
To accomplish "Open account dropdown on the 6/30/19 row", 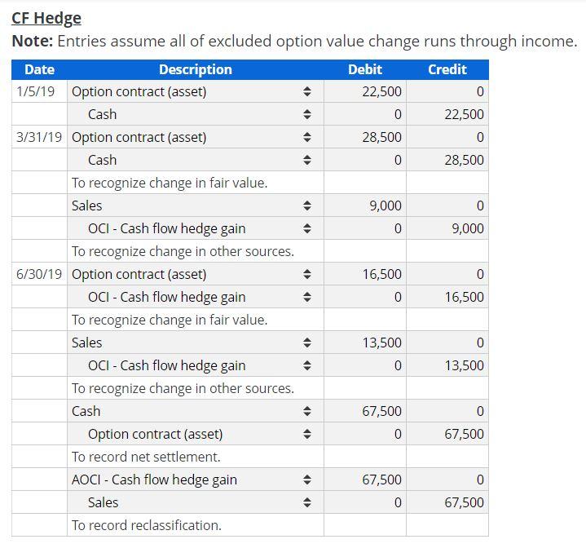I will (196, 274).
